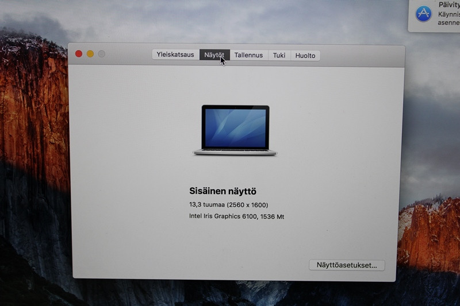
Task: Click the Intel Iris Graphics 6100 text
Action: point(223,216)
